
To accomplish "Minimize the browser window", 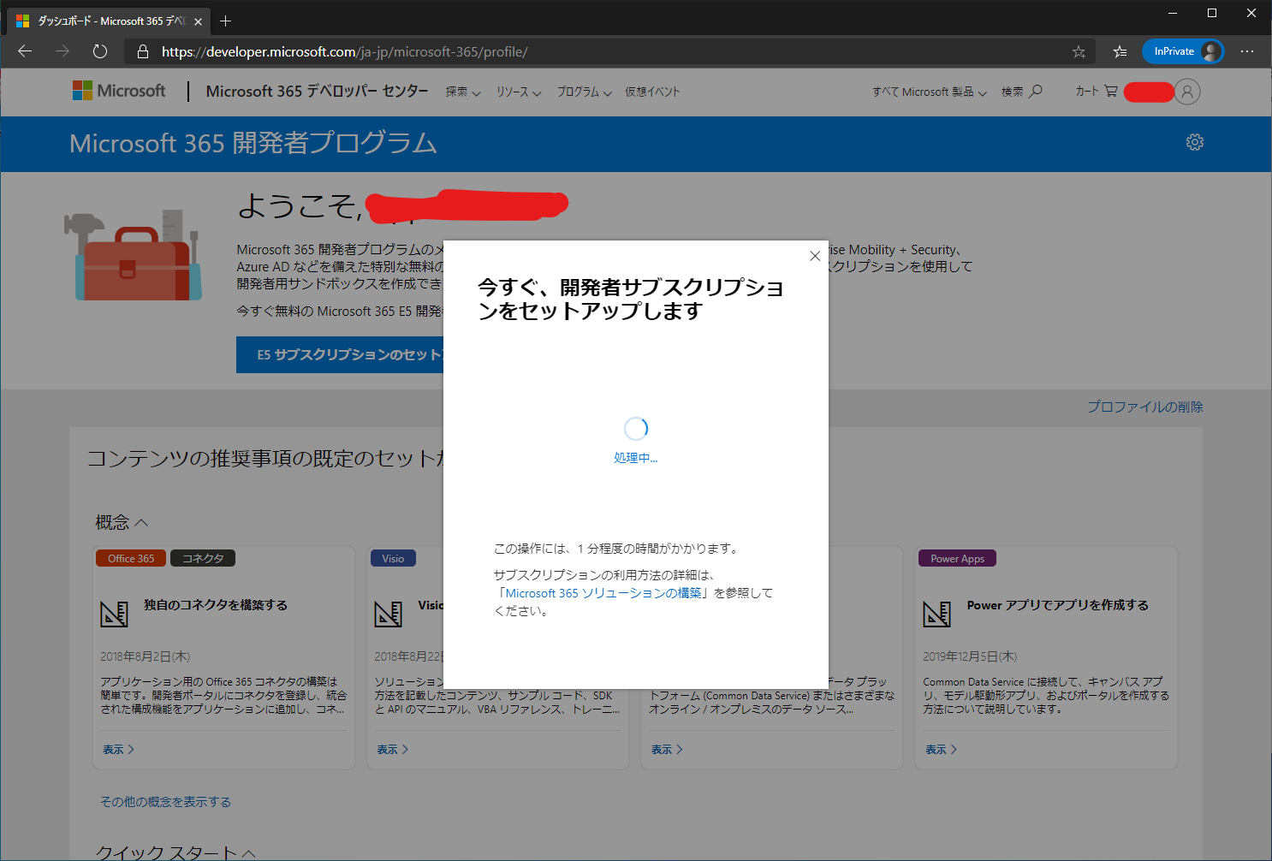I will click(x=1173, y=13).
